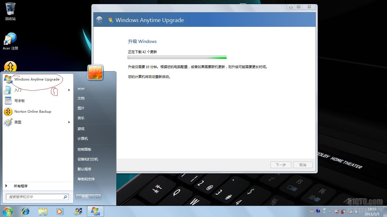Click the user account flower picture
The height and width of the screenshot is (217, 387).
click(95, 72)
